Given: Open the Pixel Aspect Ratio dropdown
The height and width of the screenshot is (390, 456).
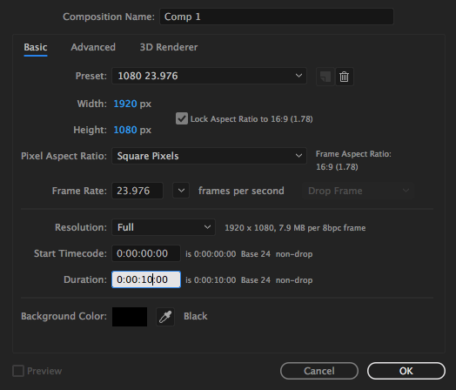Looking at the screenshot, I should tap(209, 156).
